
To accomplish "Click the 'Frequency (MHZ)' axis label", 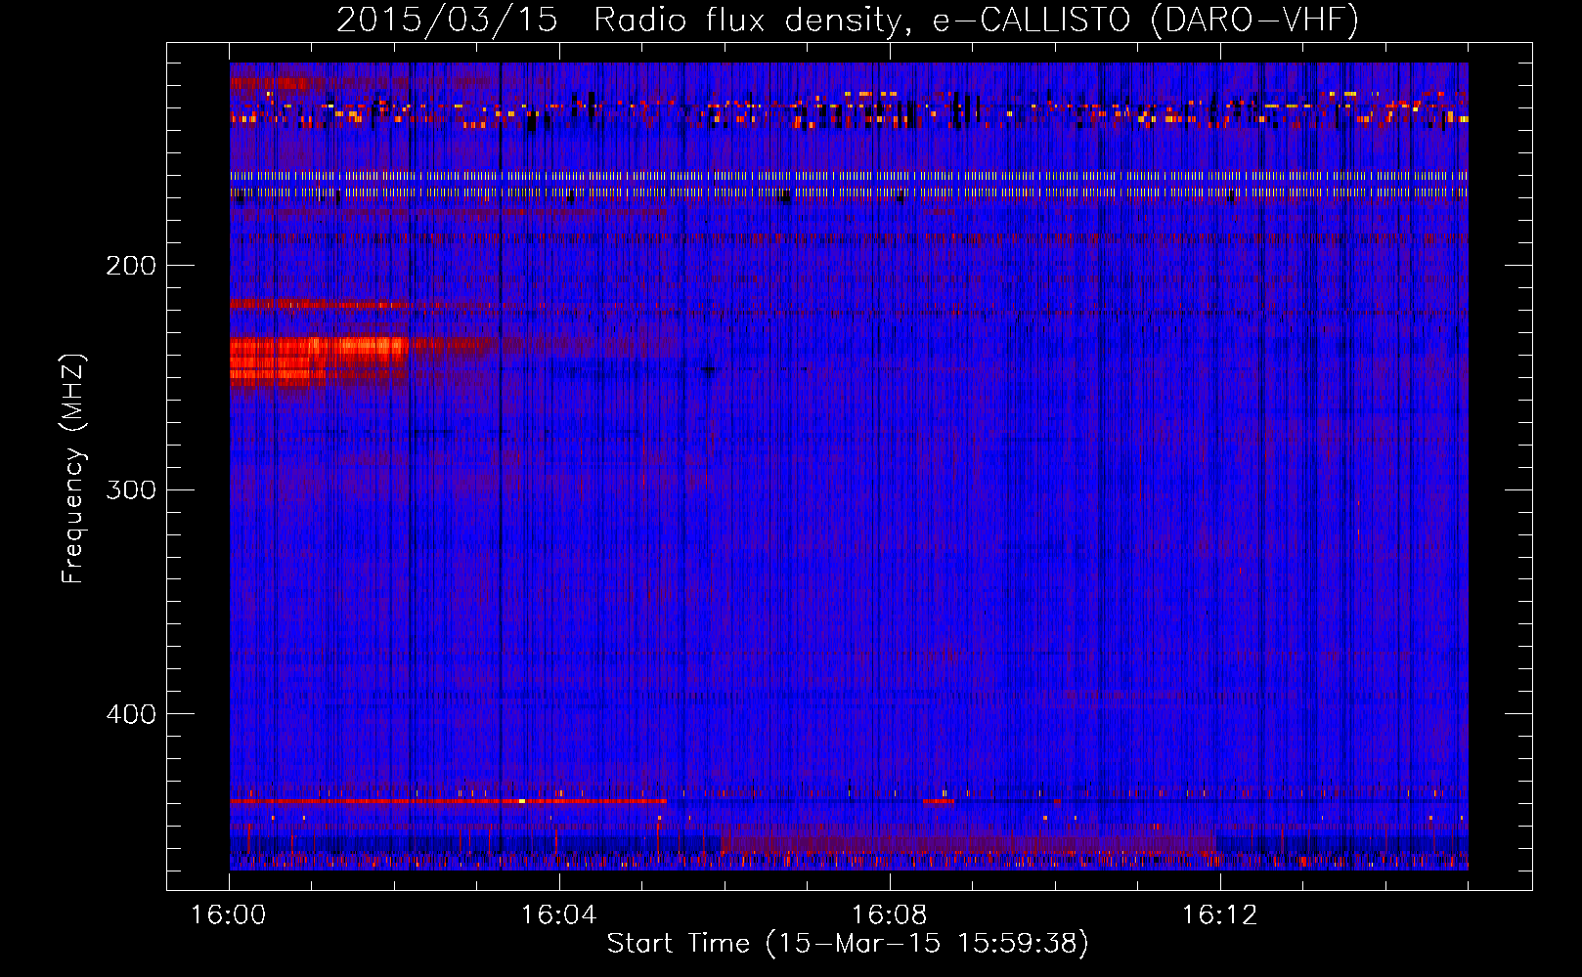I will coord(73,469).
